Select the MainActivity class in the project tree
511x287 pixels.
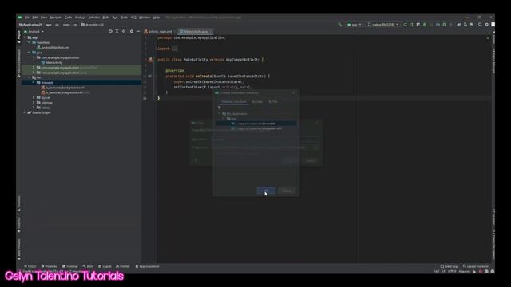(x=52, y=62)
